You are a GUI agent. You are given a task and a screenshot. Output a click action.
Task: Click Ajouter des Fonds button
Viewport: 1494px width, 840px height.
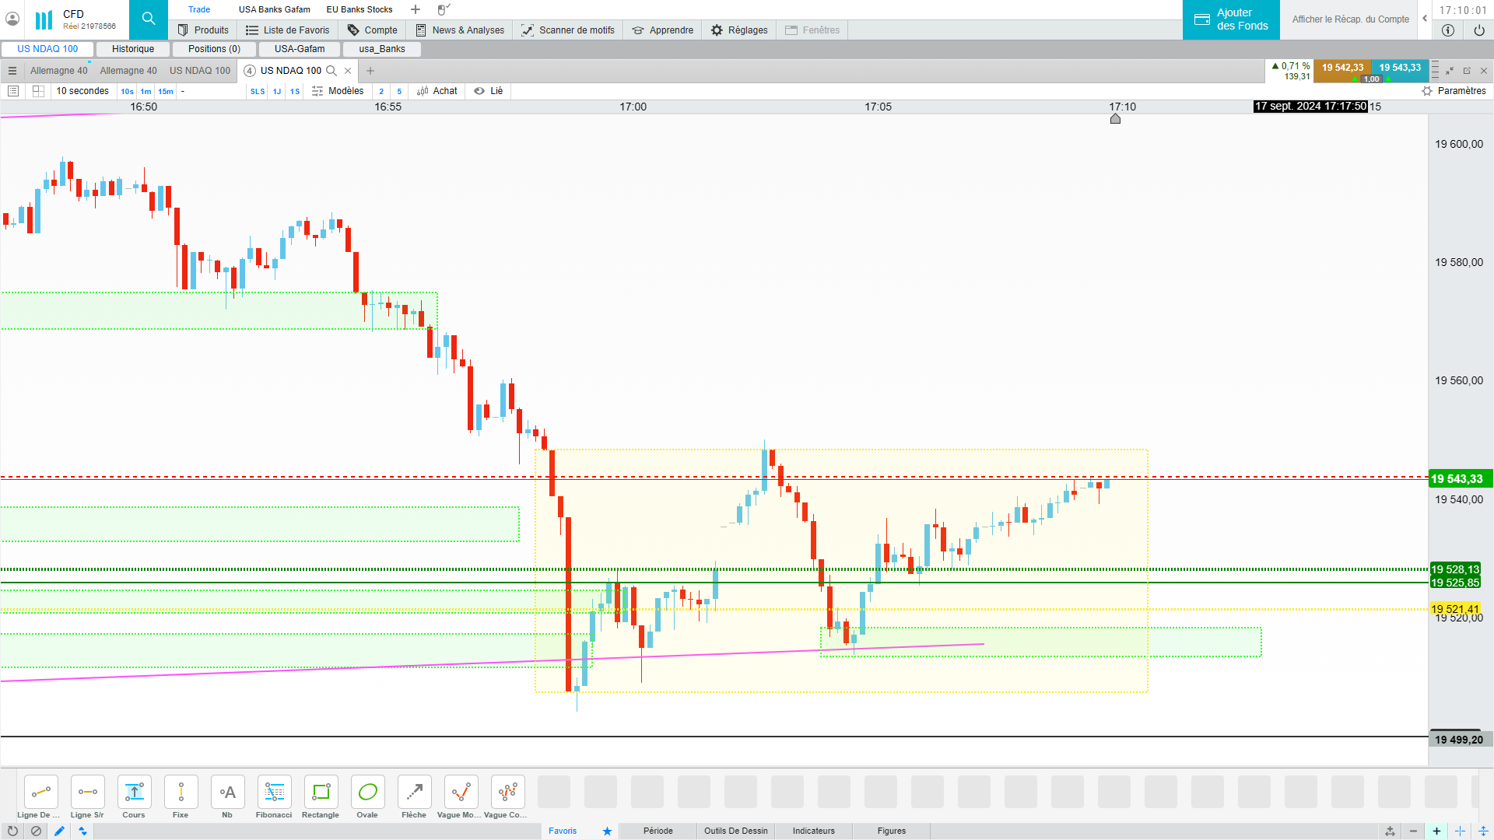(x=1231, y=19)
